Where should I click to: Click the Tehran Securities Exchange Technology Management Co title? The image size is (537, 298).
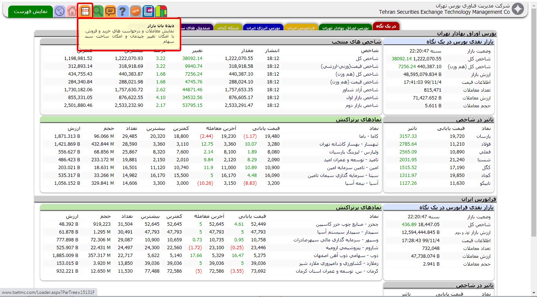(x=445, y=12)
